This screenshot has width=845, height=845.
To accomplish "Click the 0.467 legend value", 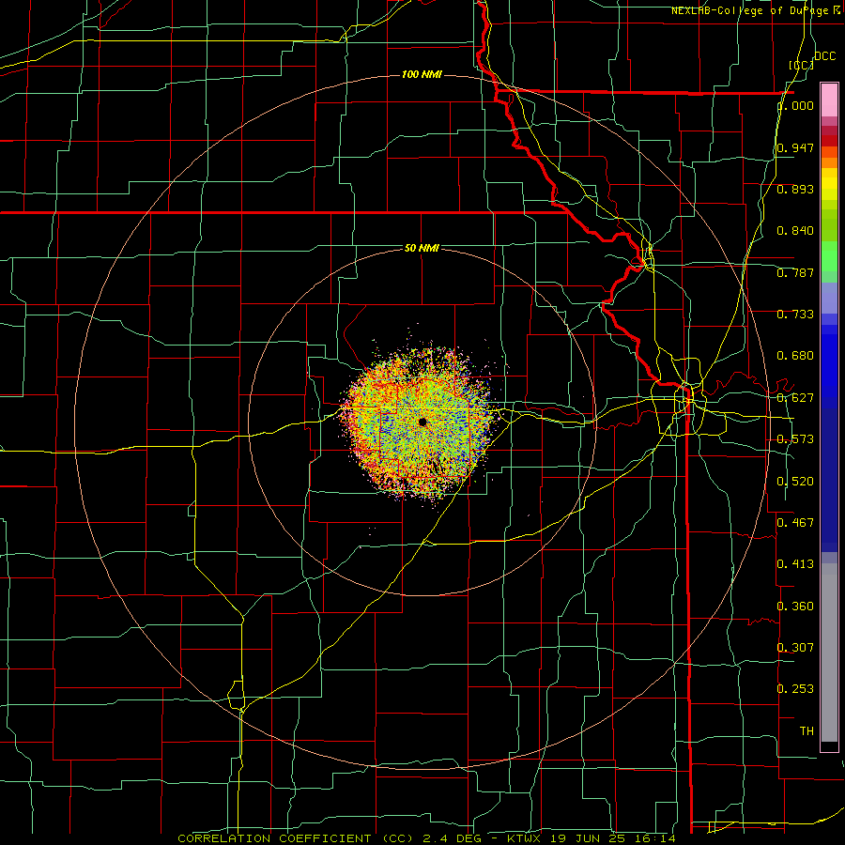I will click(795, 523).
